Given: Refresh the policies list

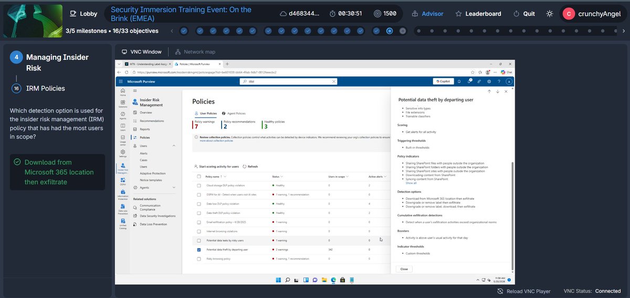Looking at the screenshot, I should click(250, 166).
